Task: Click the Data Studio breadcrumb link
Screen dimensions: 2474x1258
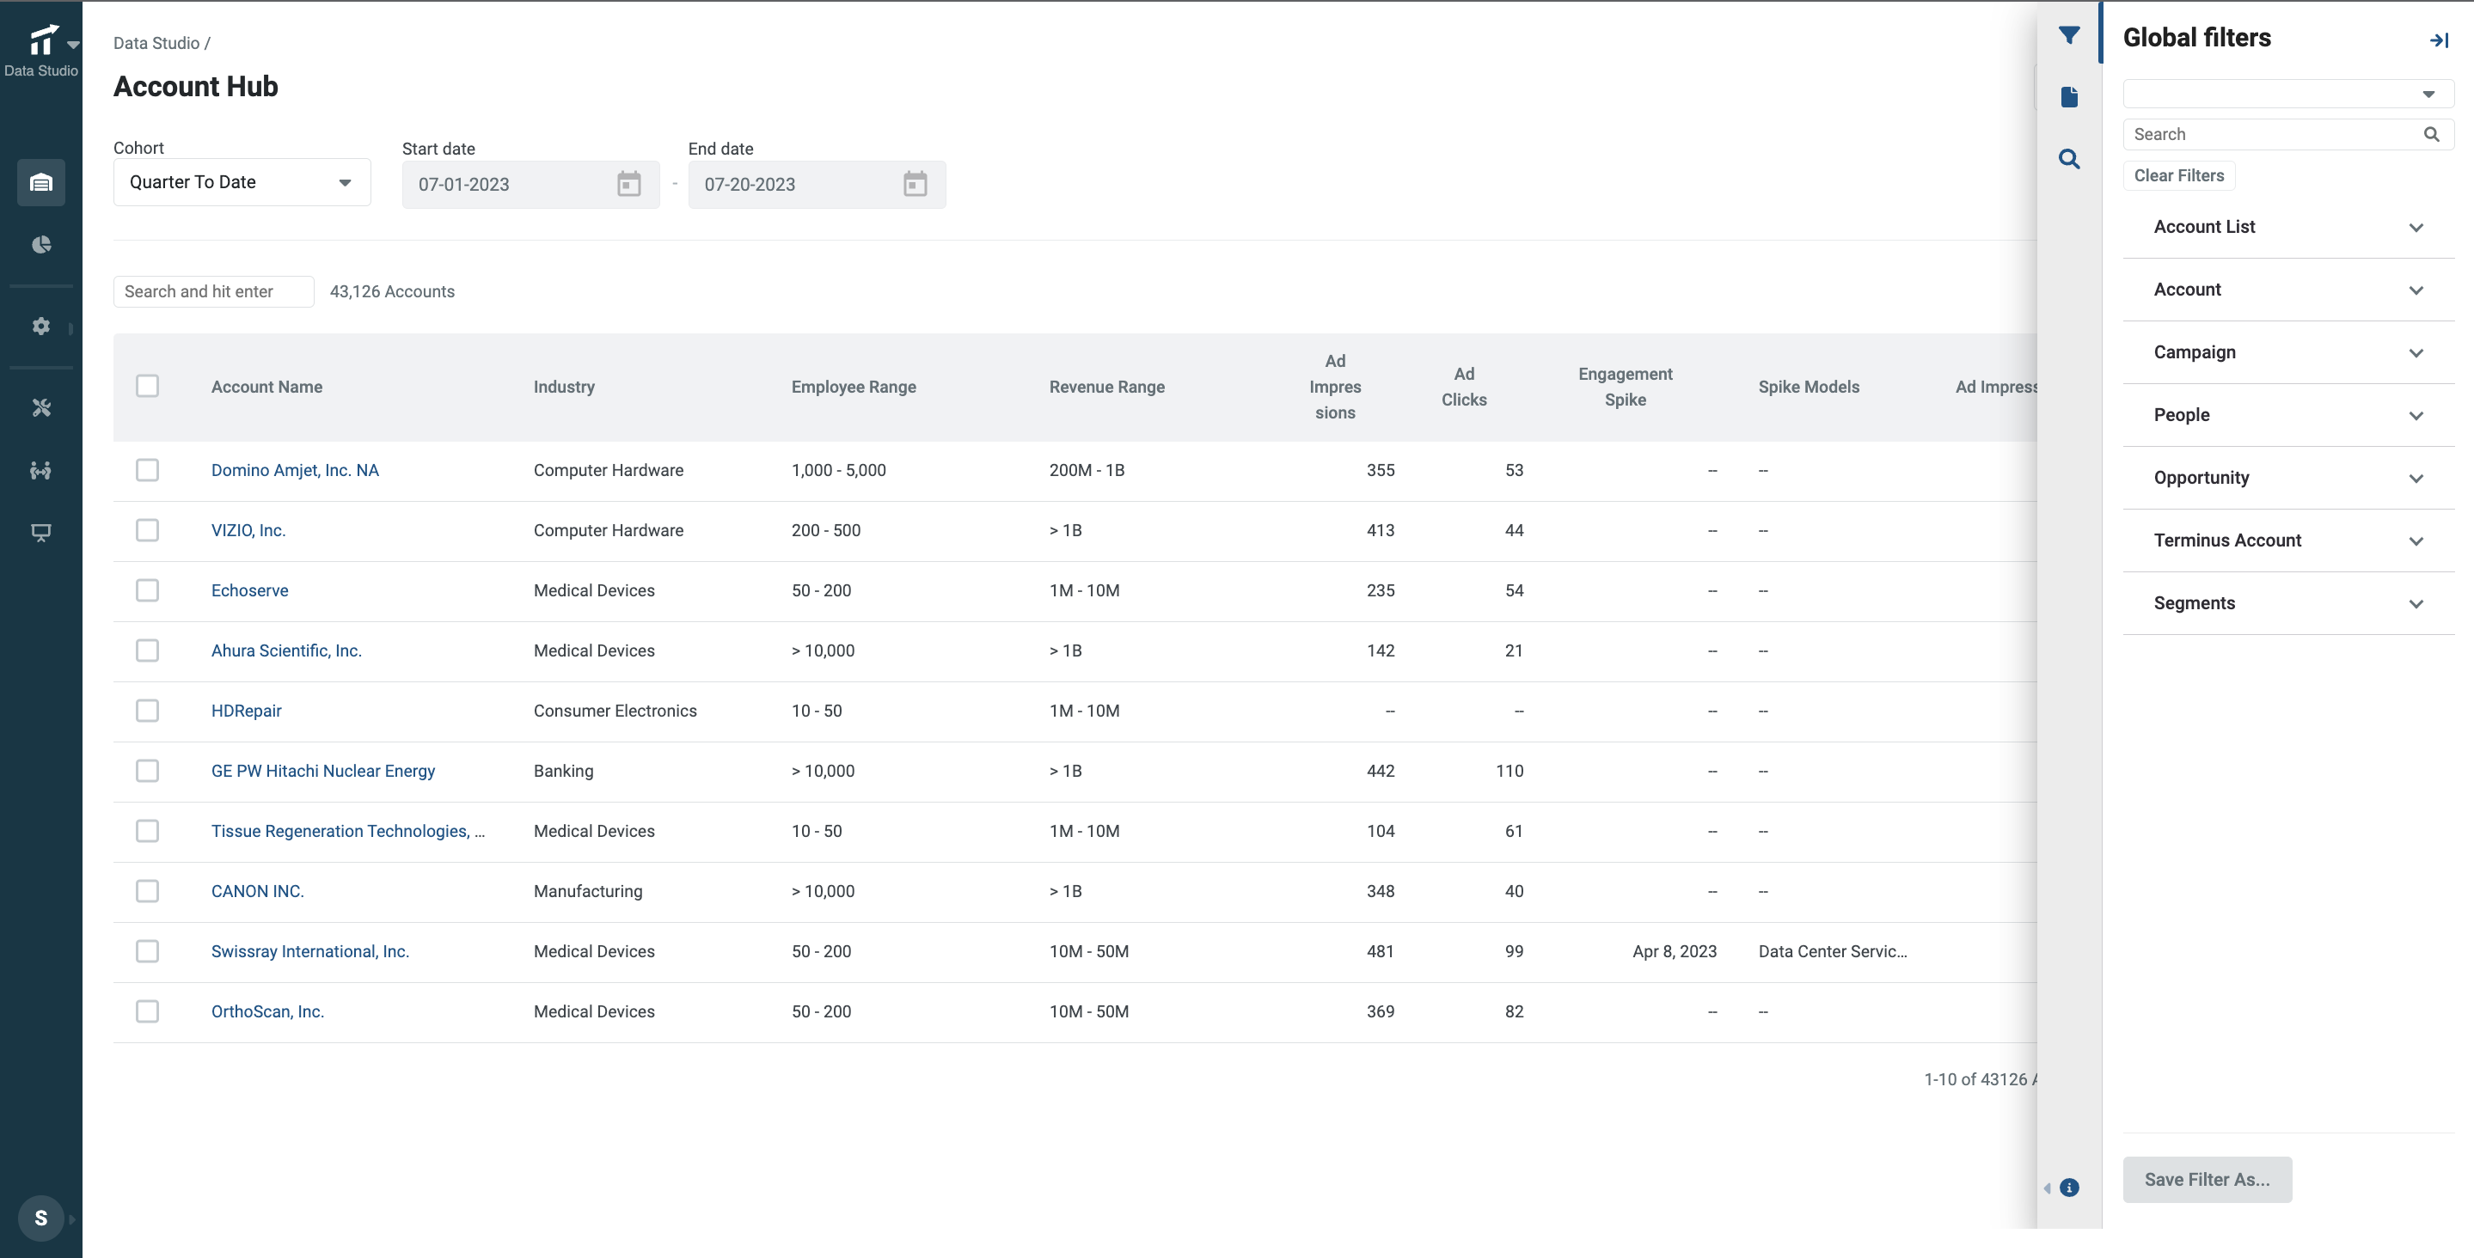Action: tap(156, 43)
